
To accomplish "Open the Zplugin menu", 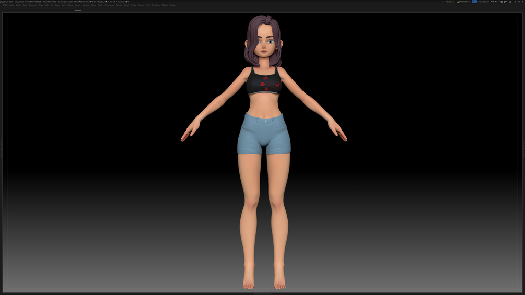I will pyautogui.click(x=165, y=5).
